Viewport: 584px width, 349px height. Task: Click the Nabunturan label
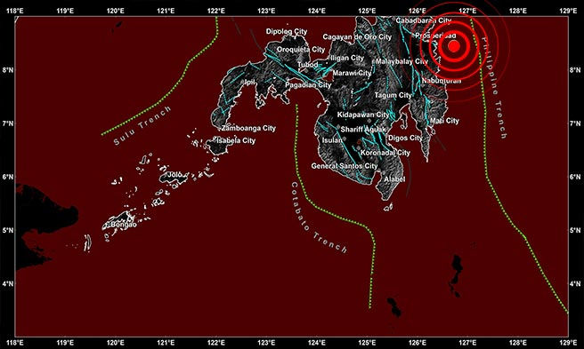pos(442,80)
